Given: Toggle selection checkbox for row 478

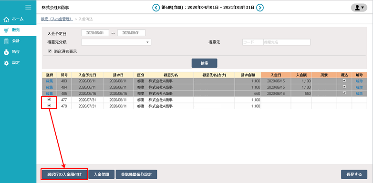Looking at the screenshot, I should pyautogui.click(x=49, y=105).
